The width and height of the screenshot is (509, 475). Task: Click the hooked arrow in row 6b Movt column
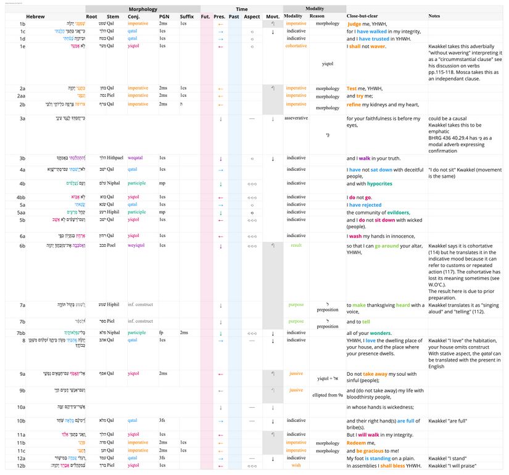[272, 246]
